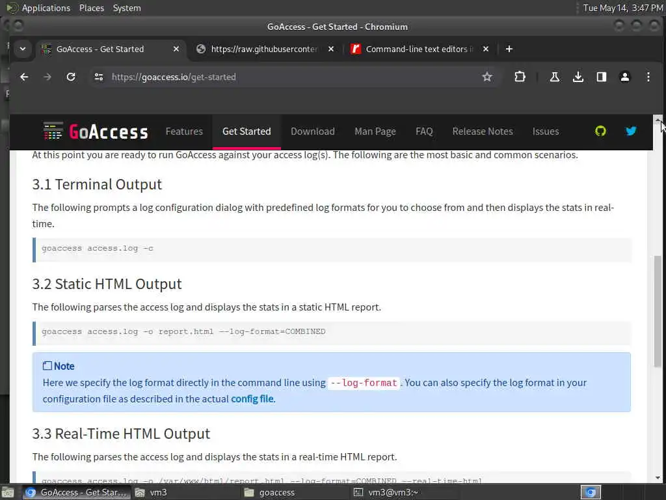Open the tab search dropdown arrow

[23, 49]
